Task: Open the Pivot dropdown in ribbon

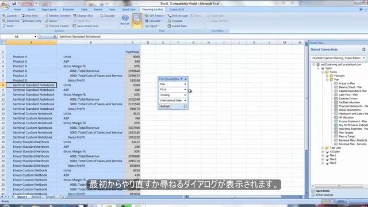Action: coord(9,26)
